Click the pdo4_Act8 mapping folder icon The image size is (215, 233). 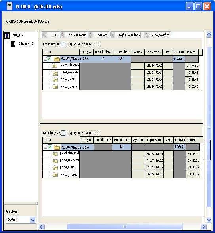tap(55, 80)
